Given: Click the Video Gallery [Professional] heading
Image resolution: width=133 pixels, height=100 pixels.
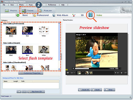Looking at the screenshot, I should coord(13,24).
